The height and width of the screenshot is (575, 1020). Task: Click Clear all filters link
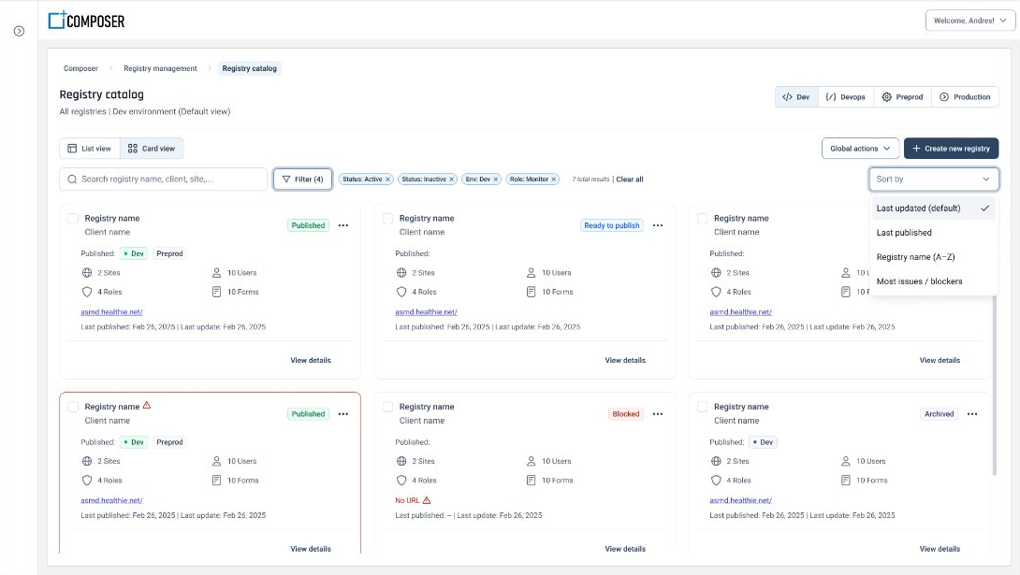(x=630, y=180)
